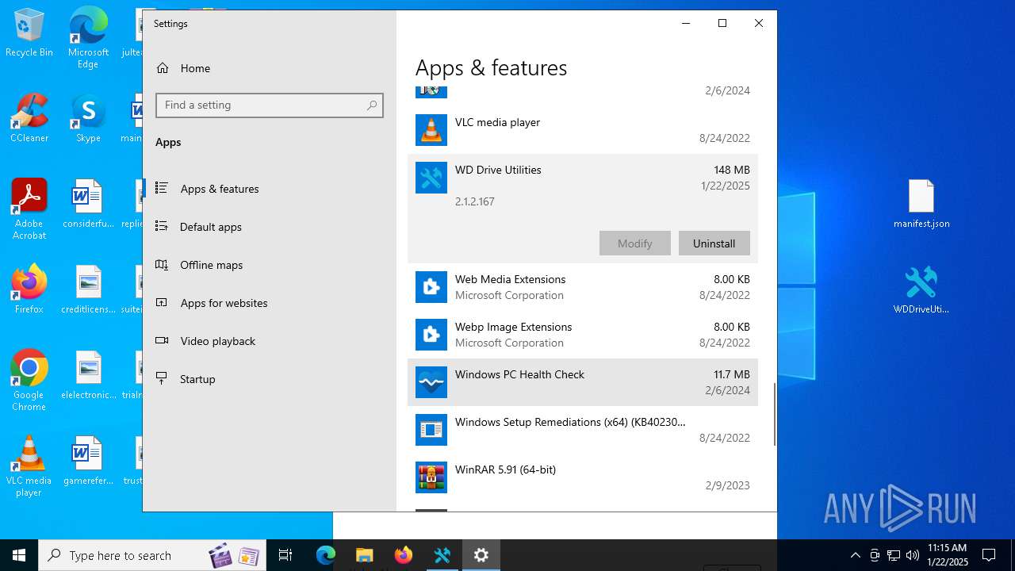Select considerfu... Word document on desktop

[x=88, y=204]
